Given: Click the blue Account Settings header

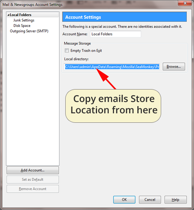Looking at the screenshot, I should click(125, 17).
